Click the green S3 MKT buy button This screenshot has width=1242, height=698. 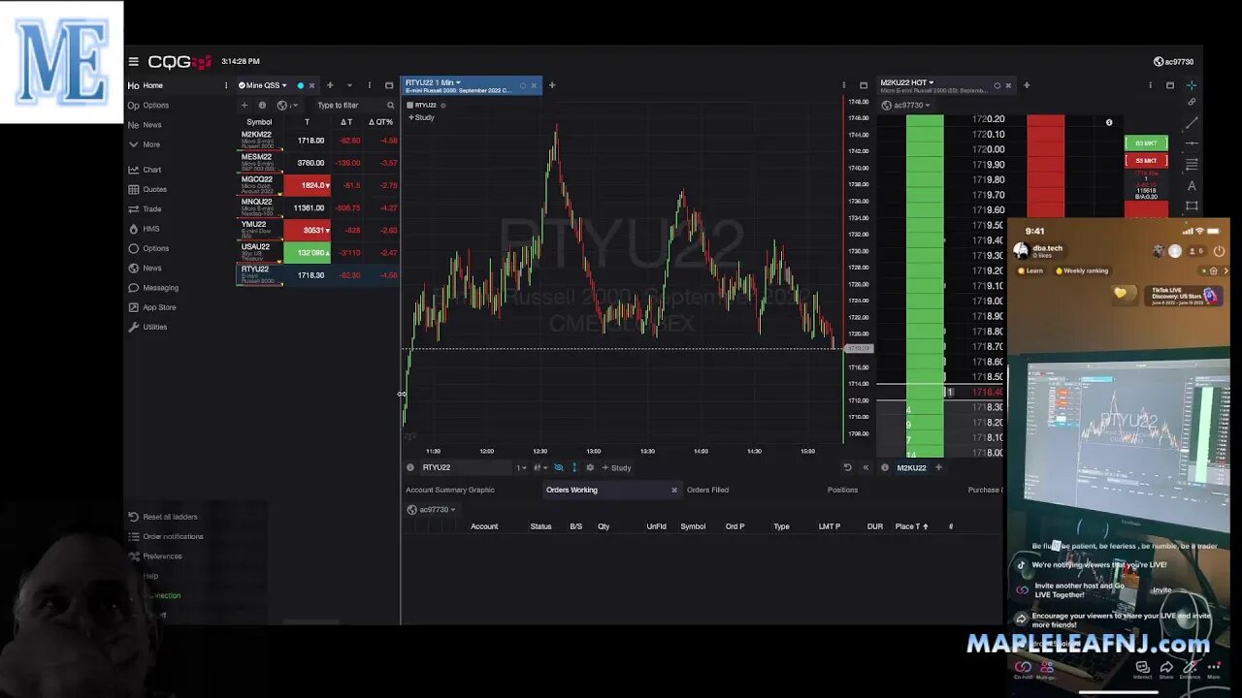click(1146, 143)
